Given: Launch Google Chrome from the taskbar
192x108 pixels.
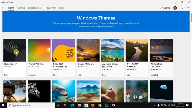Looking at the screenshot, I should click(100, 105).
